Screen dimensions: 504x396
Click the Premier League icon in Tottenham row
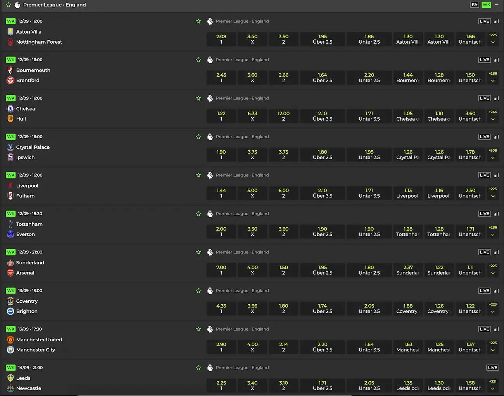click(210, 214)
